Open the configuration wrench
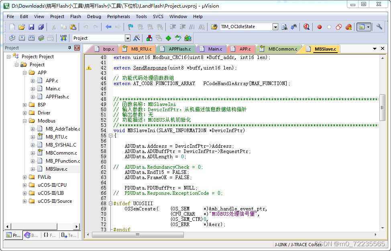 click(x=379, y=27)
